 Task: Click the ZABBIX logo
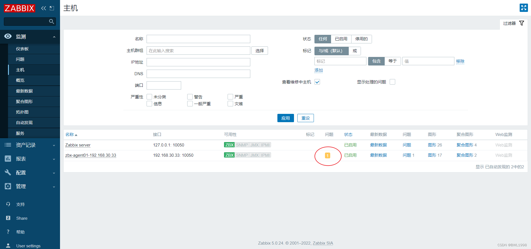pyautogui.click(x=19, y=8)
